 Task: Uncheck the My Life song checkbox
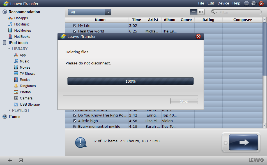75,25
